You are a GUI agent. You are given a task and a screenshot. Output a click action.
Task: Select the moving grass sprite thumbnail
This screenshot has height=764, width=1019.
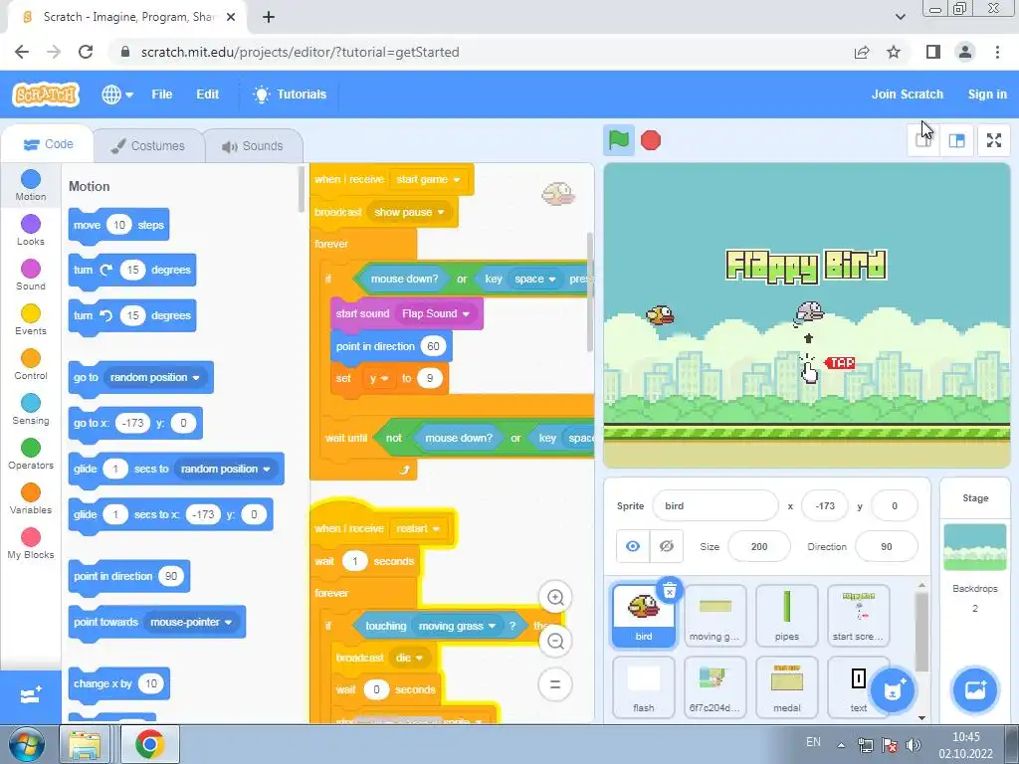coord(714,615)
